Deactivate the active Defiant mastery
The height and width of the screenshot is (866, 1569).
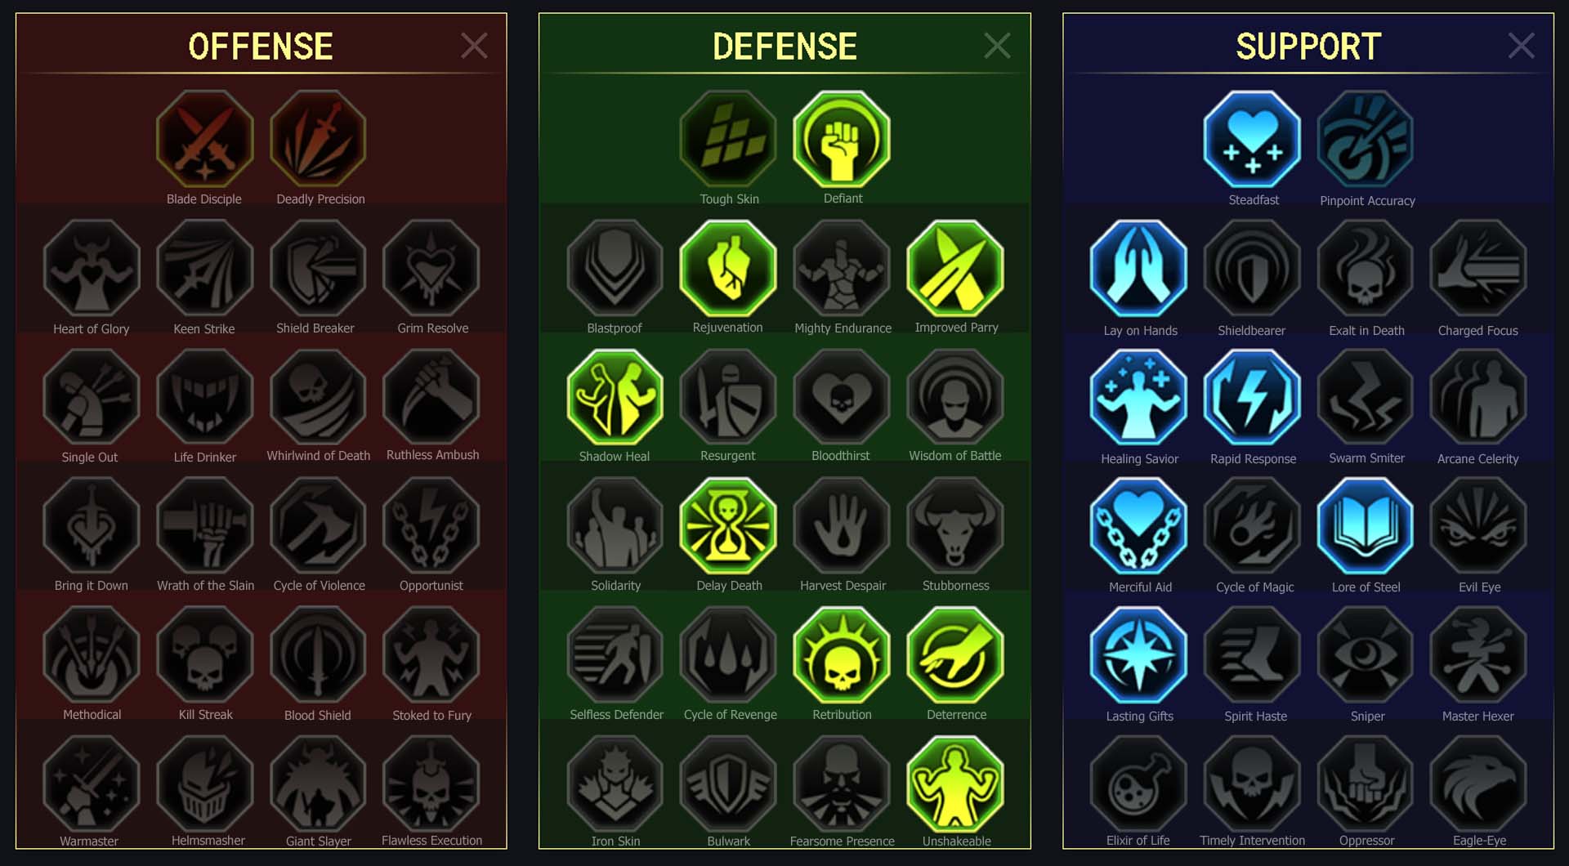pyautogui.click(x=842, y=139)
